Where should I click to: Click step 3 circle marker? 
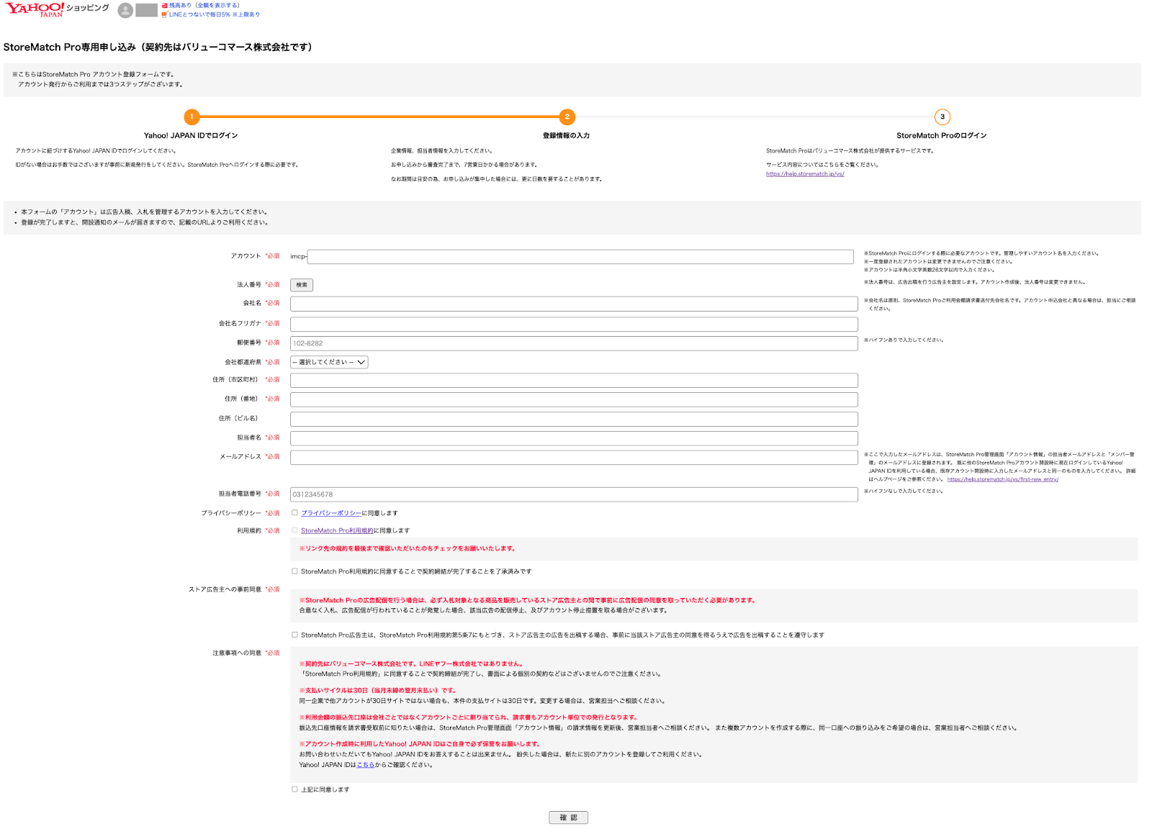[x=942, y=117]
